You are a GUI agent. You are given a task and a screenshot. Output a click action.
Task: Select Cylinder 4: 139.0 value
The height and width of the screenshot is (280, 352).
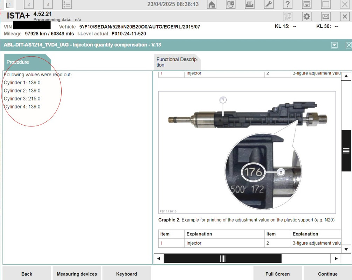click(x=22, y=107)
